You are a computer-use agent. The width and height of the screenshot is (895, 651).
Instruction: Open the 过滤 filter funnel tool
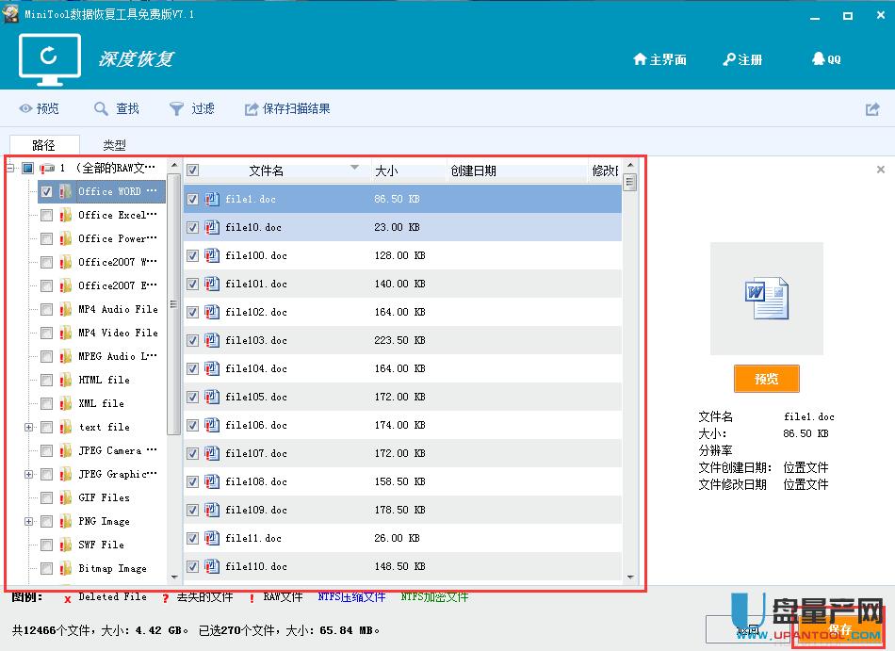coord(176,109)
